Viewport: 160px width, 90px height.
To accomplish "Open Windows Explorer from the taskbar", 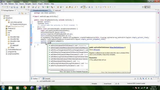I will click(10, 88).
